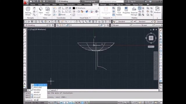The image size is (186, 104).
Task: Open the Standard dimension style dropdown
Action: coord(144,22)
